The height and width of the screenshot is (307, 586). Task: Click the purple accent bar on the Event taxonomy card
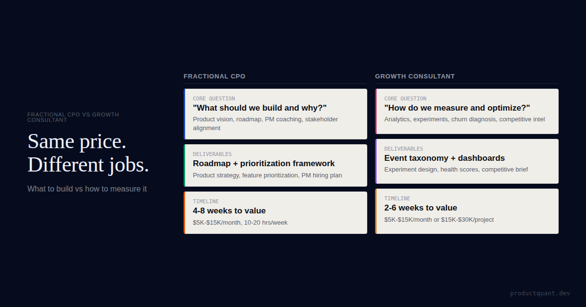[x=376, y=161]
